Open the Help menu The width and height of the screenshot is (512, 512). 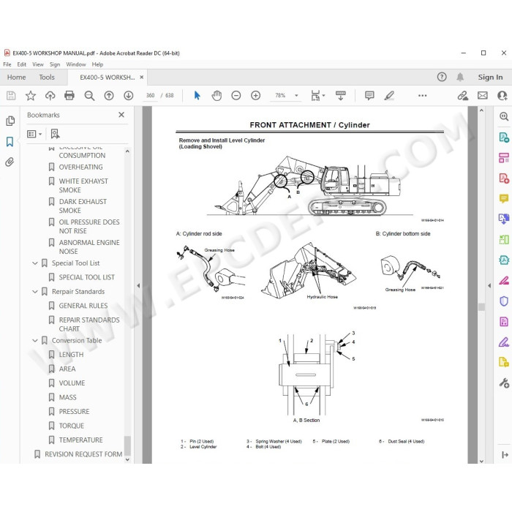(97, 64)
